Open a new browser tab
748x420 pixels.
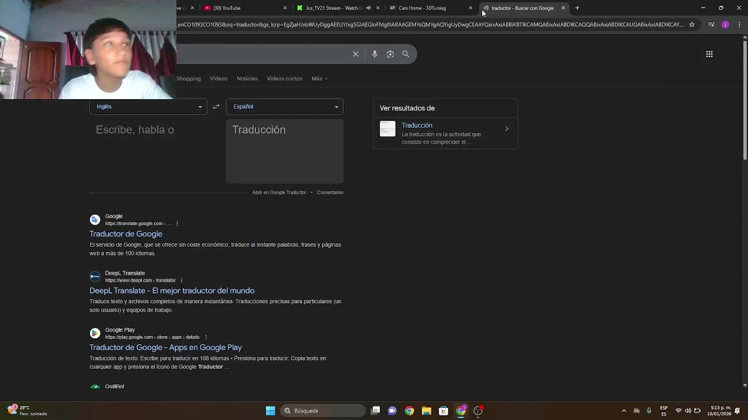click(577, 8)
